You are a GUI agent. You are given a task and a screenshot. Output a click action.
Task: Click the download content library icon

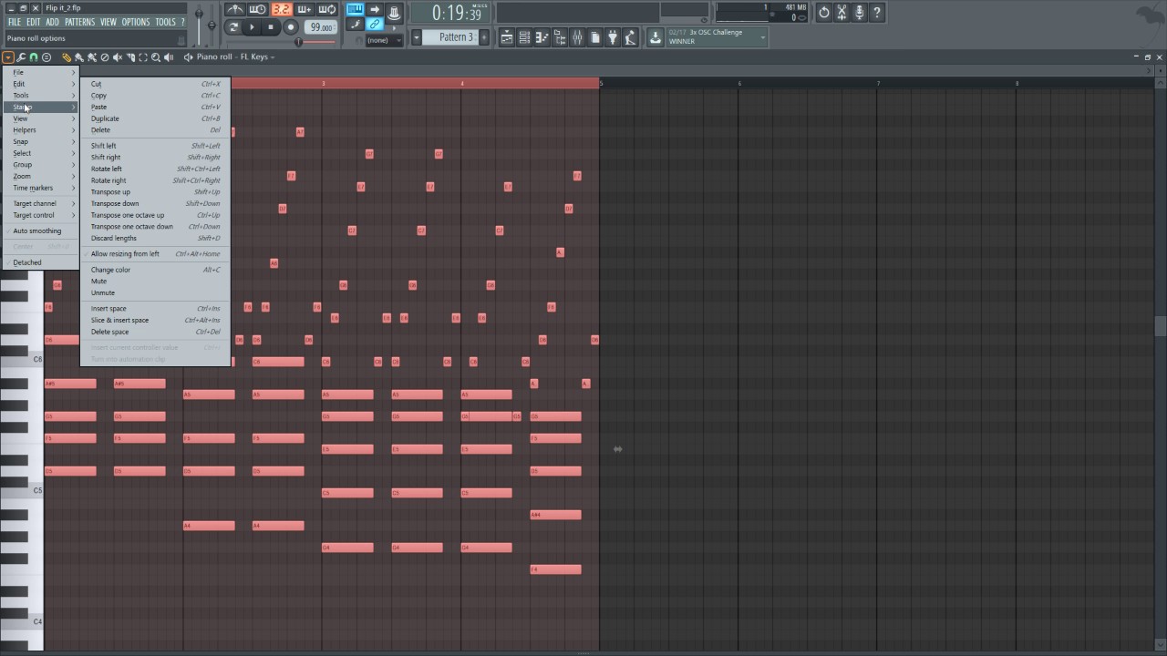[x=655, y=37]
